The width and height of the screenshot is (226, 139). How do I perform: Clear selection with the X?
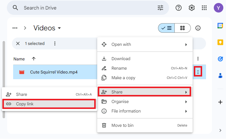[x=18, y=43]
